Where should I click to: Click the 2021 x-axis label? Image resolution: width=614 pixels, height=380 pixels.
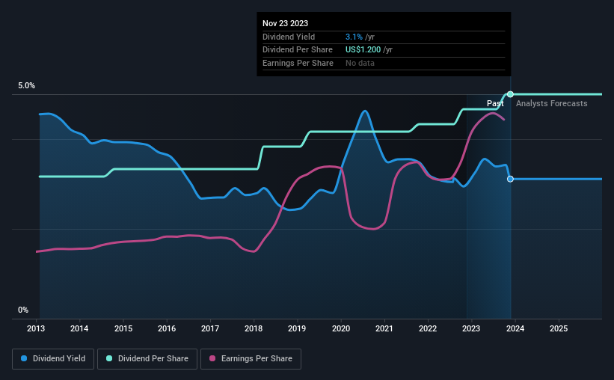384,328
